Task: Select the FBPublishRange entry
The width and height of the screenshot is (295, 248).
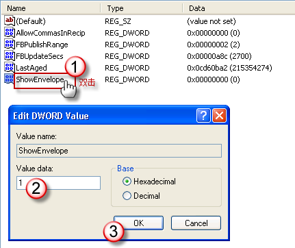Action: (x=42, y=45)
